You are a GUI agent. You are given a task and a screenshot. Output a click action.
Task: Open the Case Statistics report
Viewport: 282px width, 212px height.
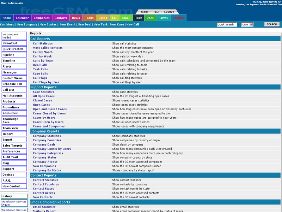pos(43,92)
